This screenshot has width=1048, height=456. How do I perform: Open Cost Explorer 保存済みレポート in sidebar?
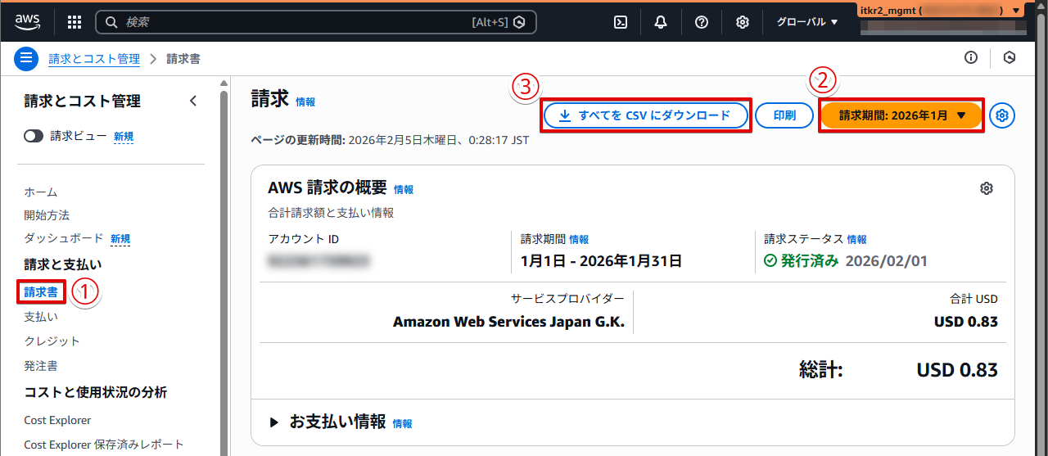coord(104,445)
